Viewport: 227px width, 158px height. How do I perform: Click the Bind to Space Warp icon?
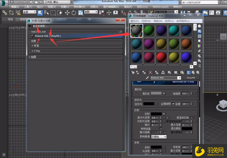pos(18,13)
